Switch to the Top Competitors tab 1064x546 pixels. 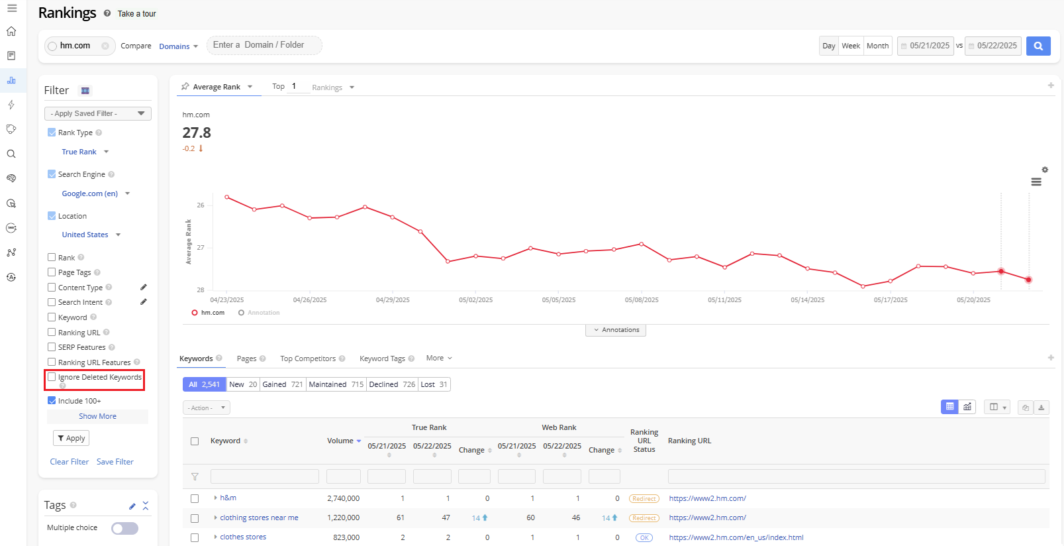pos(308,358)
